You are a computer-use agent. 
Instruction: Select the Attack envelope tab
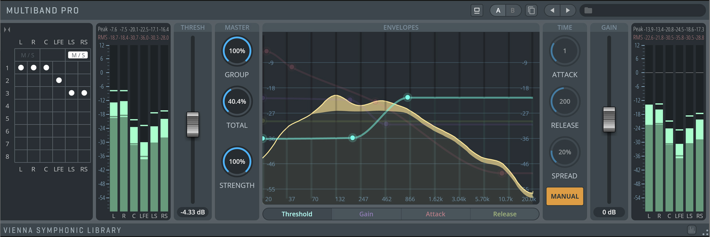click(x=435, y=214)
